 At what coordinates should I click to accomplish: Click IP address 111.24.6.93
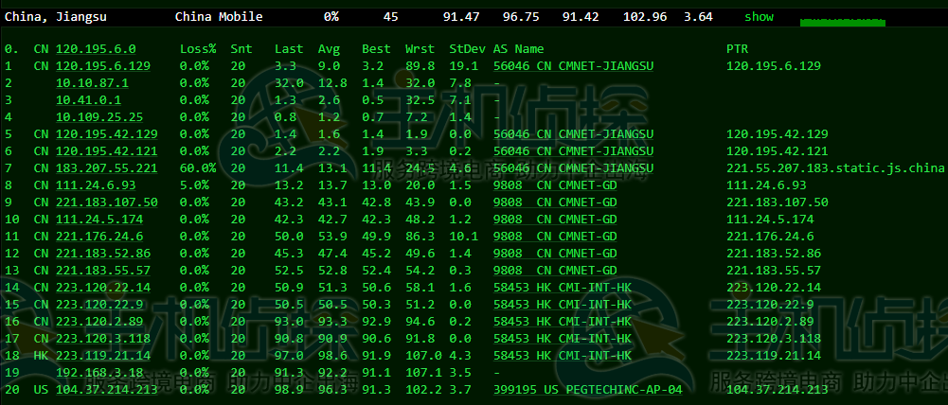click(x=96, y=185)
